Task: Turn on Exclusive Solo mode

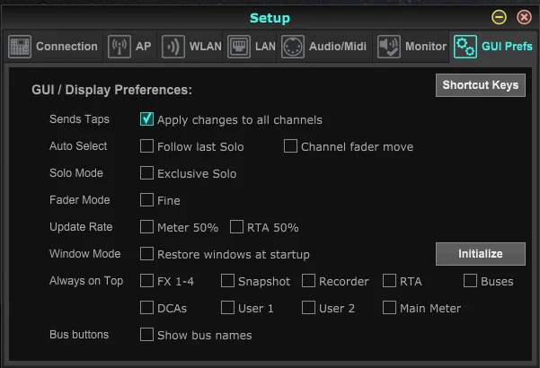Action: (146, 172)
